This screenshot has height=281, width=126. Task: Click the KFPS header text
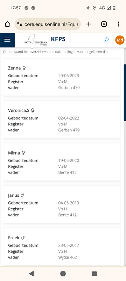58,39
